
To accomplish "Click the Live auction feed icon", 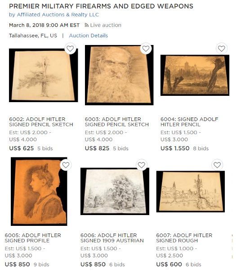I will click(x=86, y=25).
